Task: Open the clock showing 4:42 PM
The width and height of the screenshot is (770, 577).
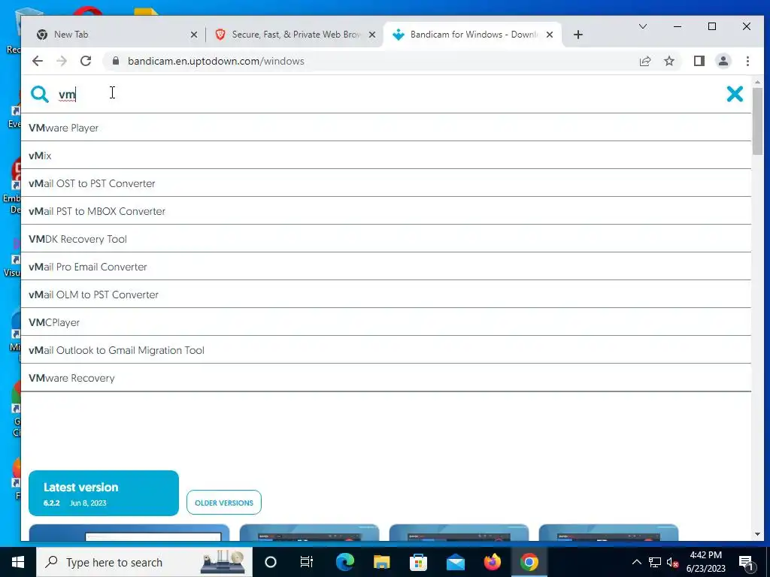Action: coord(705,562)
